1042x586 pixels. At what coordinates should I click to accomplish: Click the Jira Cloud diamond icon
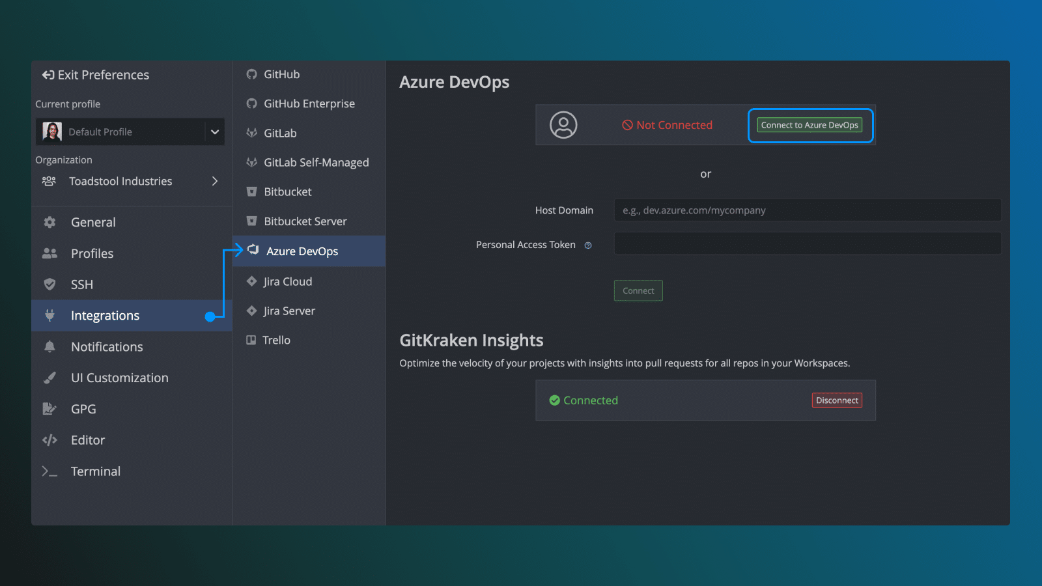251,281
